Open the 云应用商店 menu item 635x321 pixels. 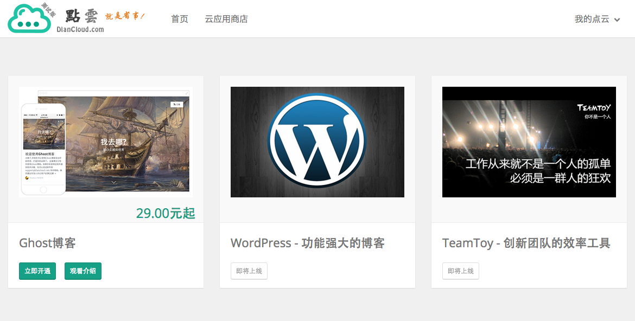[226, 19]
